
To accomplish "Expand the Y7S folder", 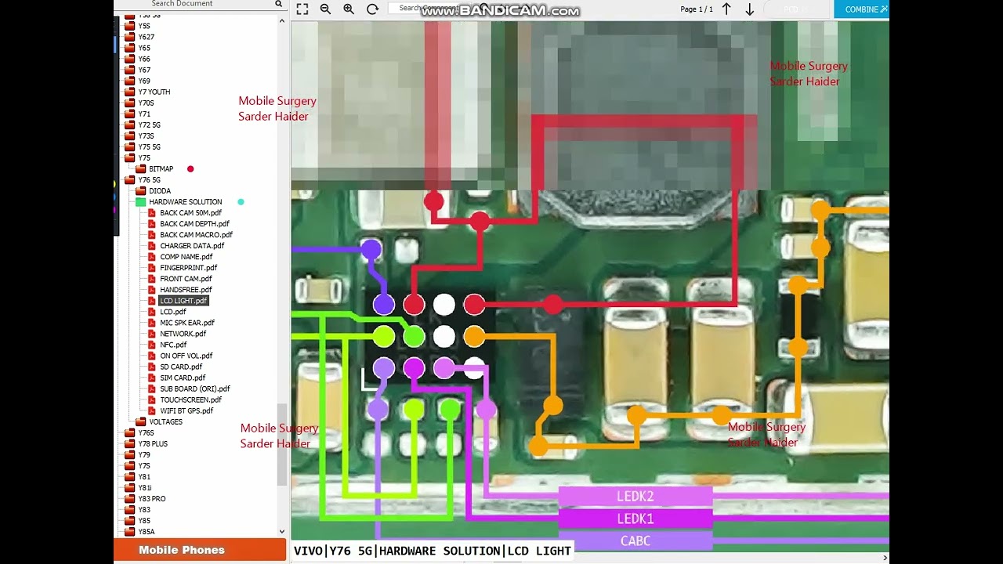I will coord(144,465).
